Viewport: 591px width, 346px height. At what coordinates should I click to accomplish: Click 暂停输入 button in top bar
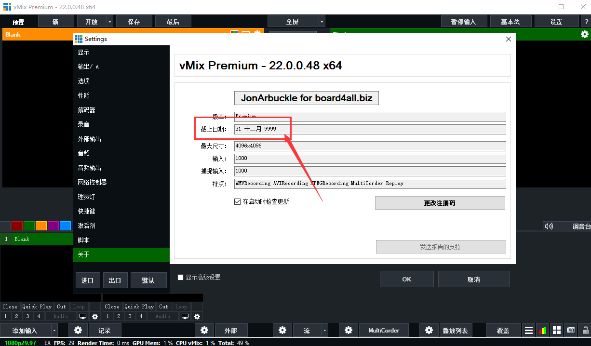[x=464, y=22]
